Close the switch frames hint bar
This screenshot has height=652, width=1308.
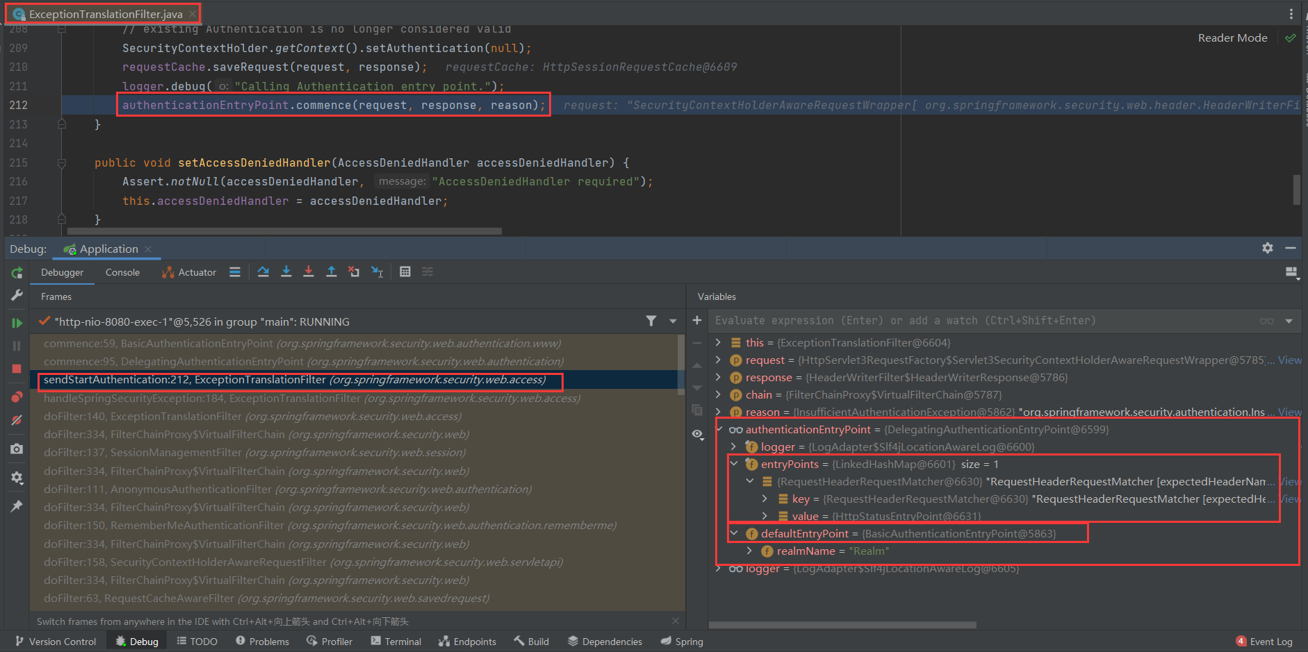point(676,621)
